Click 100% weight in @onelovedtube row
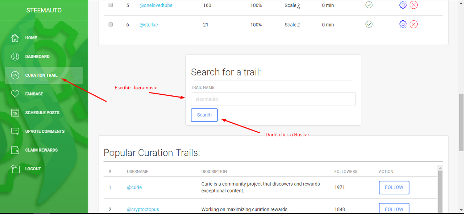Screen dimensions: 464x214 (x=256, y=5)
